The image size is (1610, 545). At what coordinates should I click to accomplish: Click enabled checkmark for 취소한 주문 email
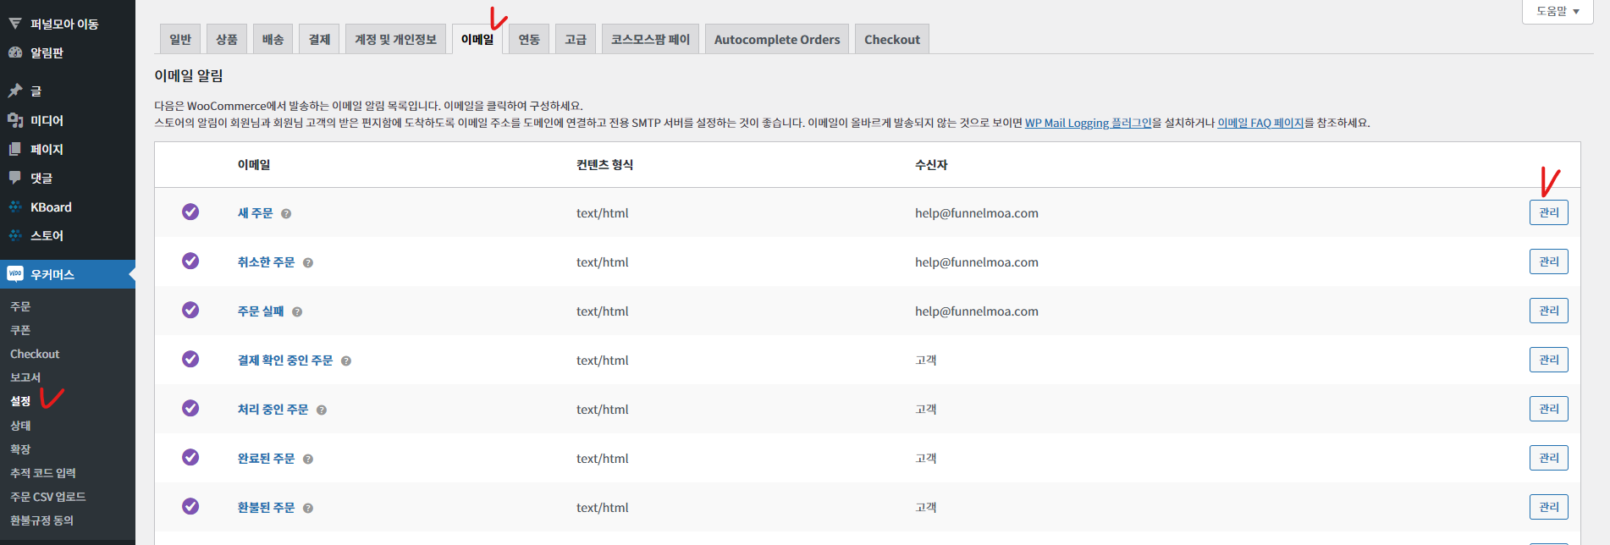click(190, 261)
